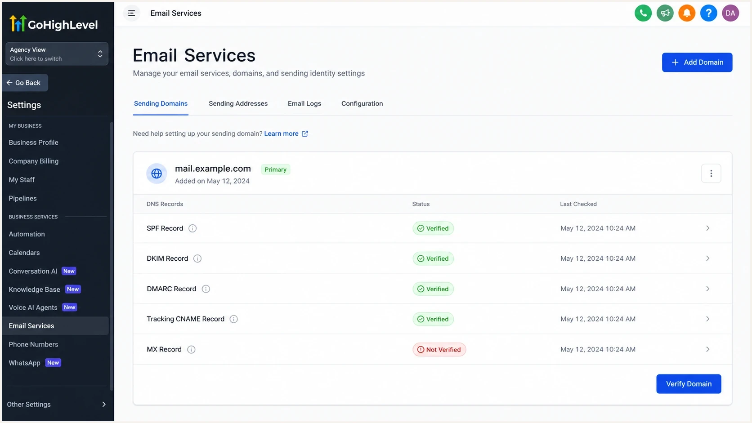The width and height of the screenshot is (752, 423).
Task: Show the info tooltip for Tracking CNAME Record
Action: tap(234, 319)
